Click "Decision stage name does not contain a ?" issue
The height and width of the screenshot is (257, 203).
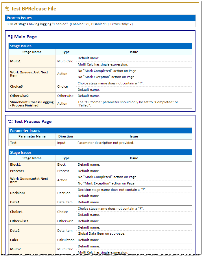point(112,190)
